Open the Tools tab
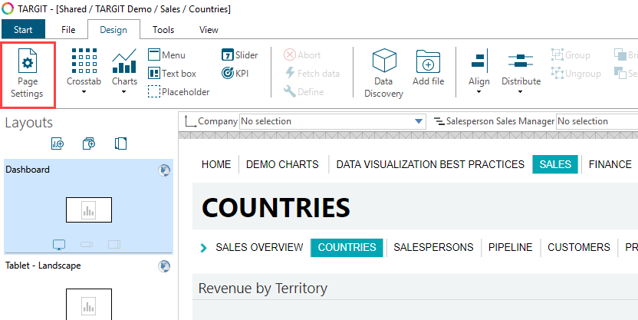Screen dimensions: 638x320 click(163, 30)
